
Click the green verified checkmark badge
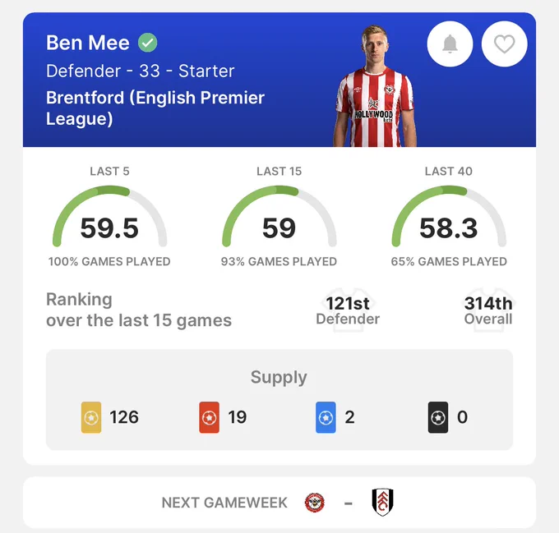[148, 43]
